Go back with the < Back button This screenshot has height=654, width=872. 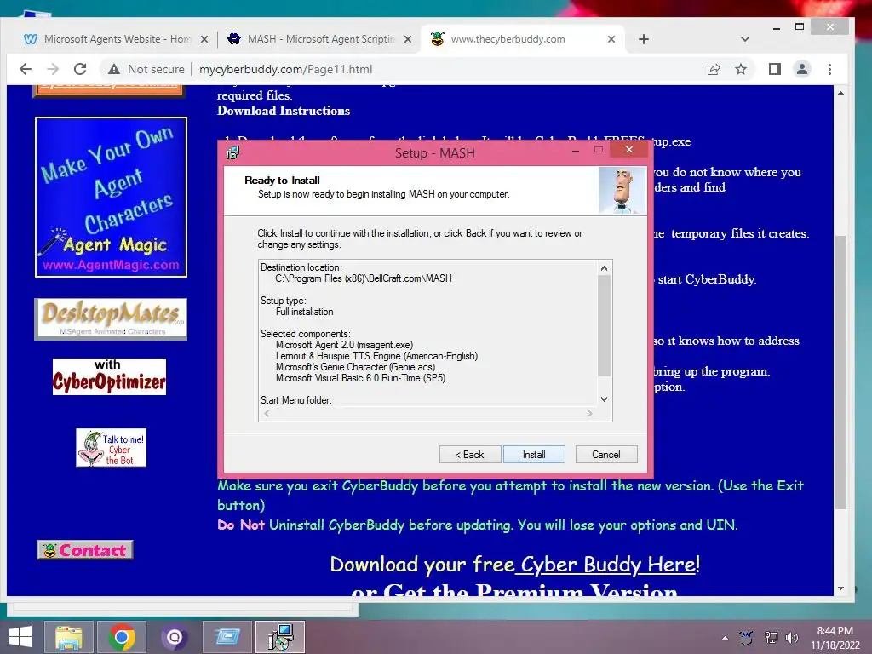coord(470,455)
